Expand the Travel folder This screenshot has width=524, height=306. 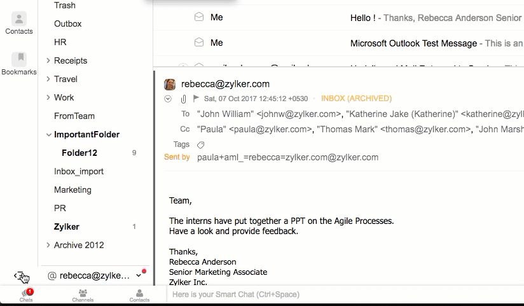point(48,79)
